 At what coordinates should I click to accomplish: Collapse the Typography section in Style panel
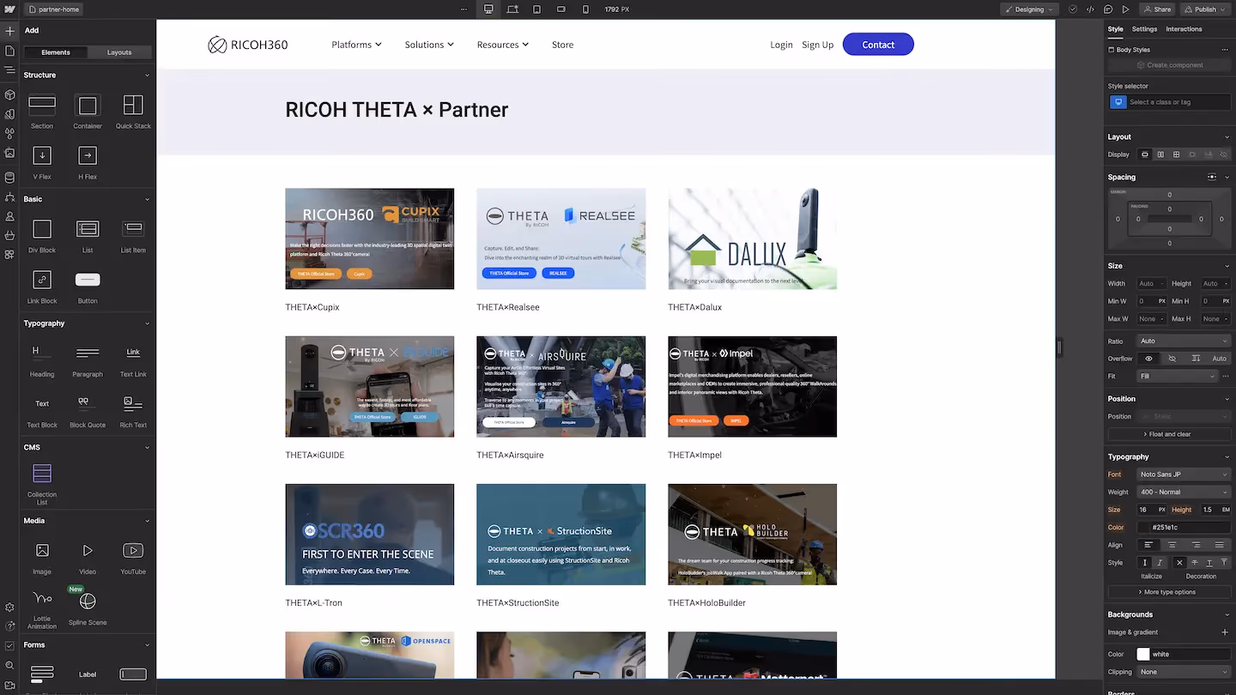[1226, 456]
